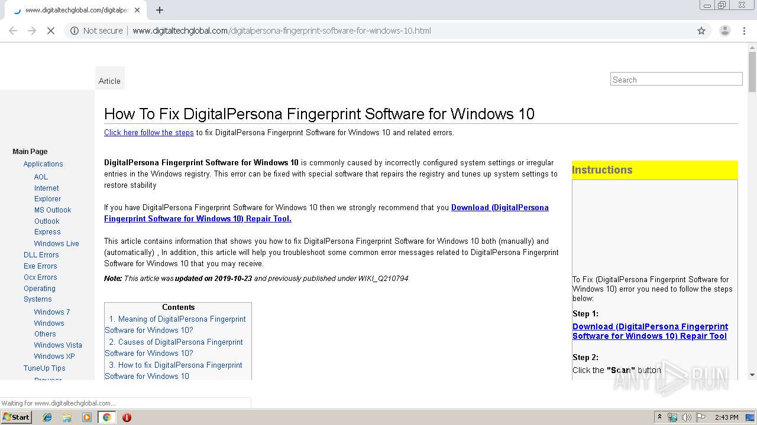Open File Explorer from the taskbar

[67, 417]
